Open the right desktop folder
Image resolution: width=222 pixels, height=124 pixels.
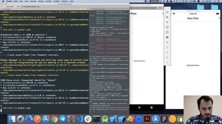[x=215, y=7]
